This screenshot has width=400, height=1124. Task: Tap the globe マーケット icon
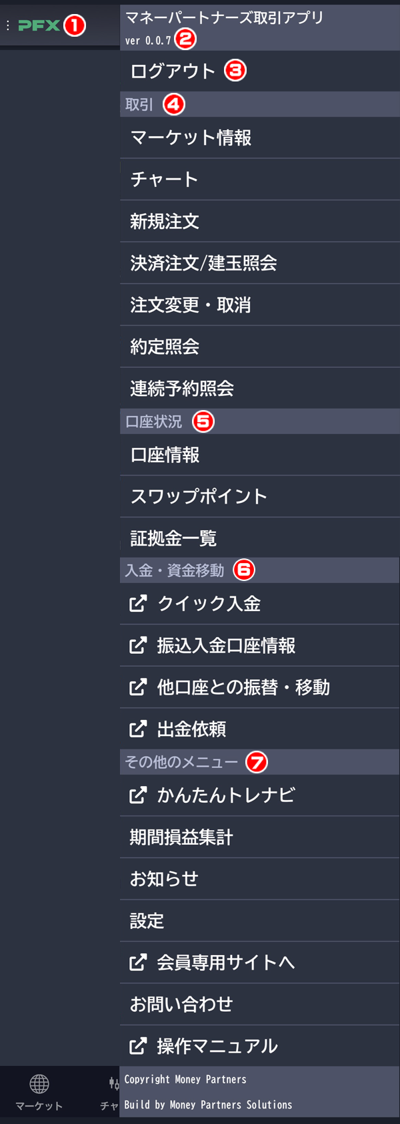coord(39,1083)
